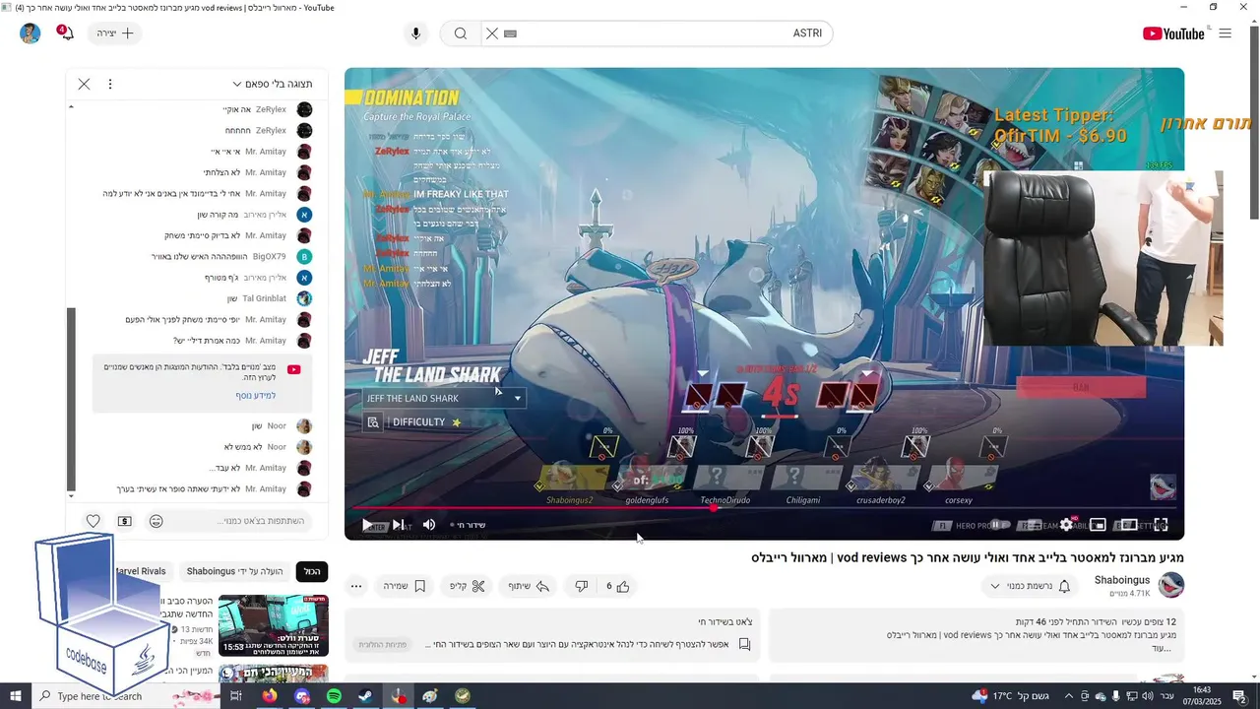Toggle the autoplay switch
The height and width of the screenshot is (709, 1260).
pos(998,525)
